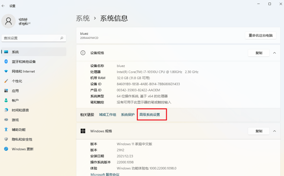
Task: Click the 个性化 paintbrush icon
Action: (x=6, y=81)
